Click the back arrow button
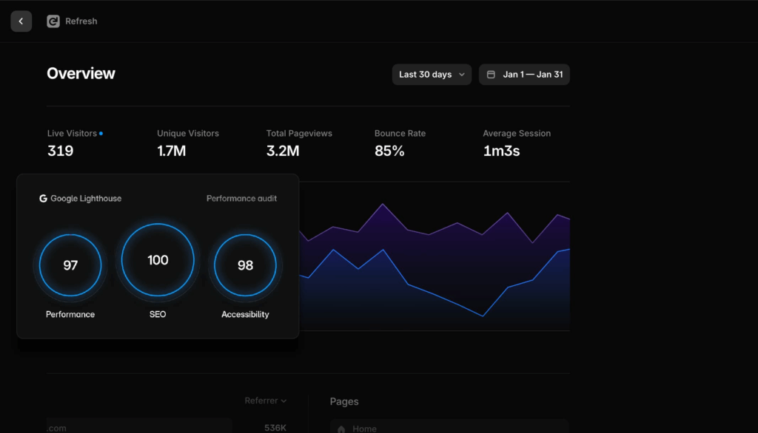Viewport: 758px width, 433px height. pyautogui.click(x=21, y=21)
